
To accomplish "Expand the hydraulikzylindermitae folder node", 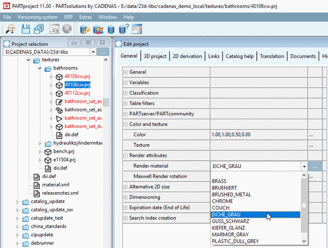I will pos(40,143).
